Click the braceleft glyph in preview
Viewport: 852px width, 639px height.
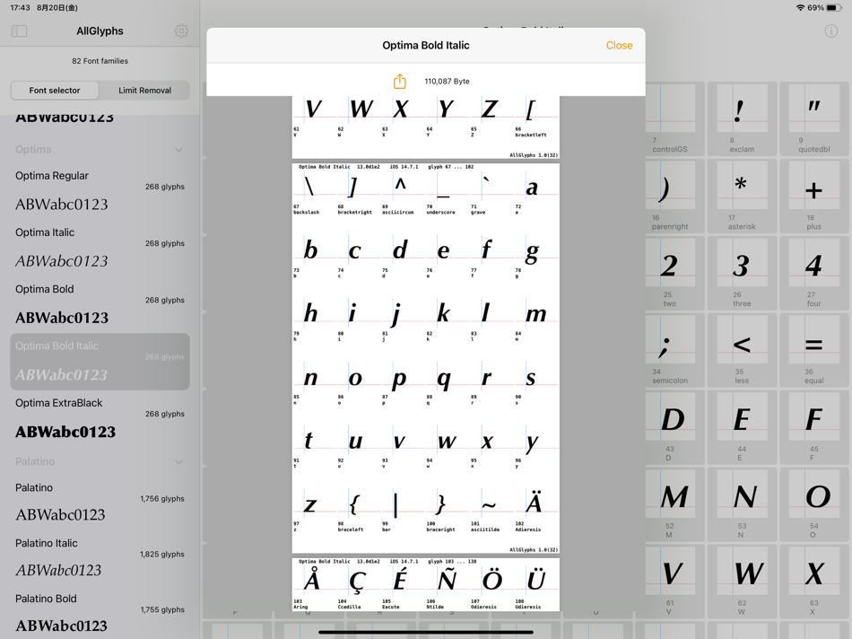(x=353, y=504)
